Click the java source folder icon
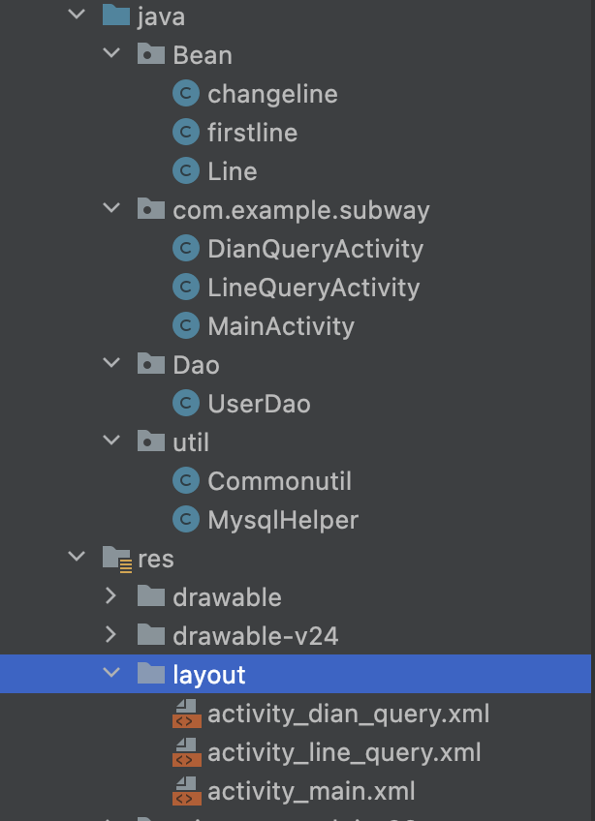The width and height of the screenshot is (595, 821). (x=116, y=16)
